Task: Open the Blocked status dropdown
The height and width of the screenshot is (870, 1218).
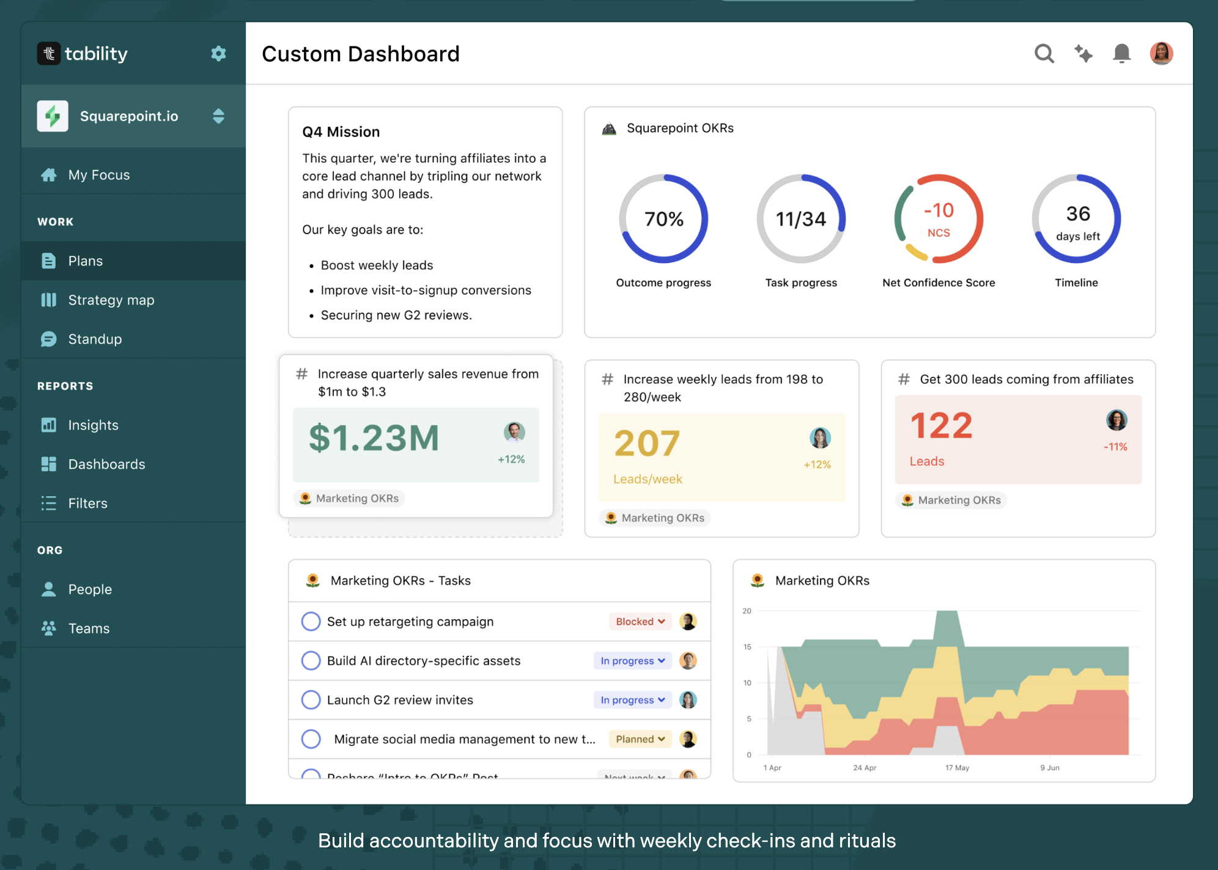Action: [x=640, y=622]
